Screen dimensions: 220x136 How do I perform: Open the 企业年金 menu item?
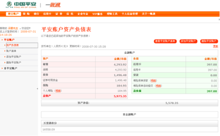click(x=83, y=14)
